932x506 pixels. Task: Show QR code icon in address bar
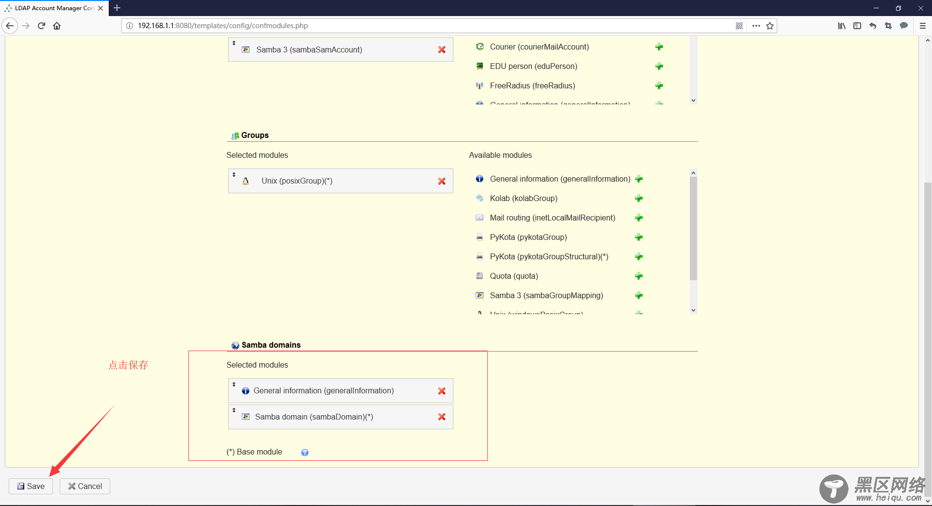(x=739, y=26)
